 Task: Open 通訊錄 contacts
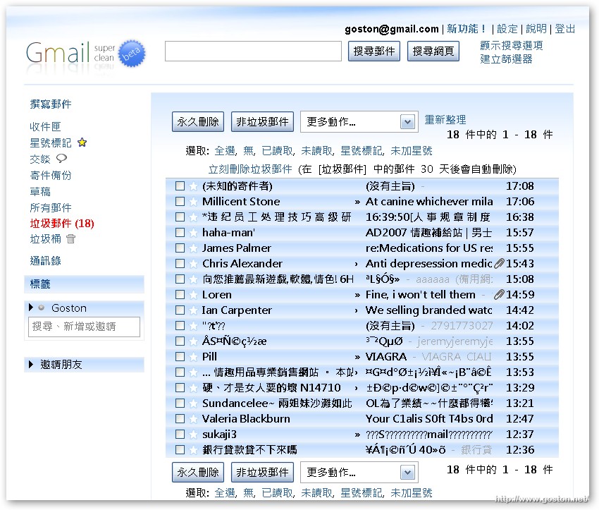(46, 261)
